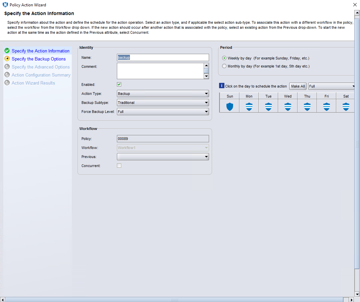Select Specify the Action Information step
Screen dimensions: 360x302
pyautogui.click(x=40, y=51)
